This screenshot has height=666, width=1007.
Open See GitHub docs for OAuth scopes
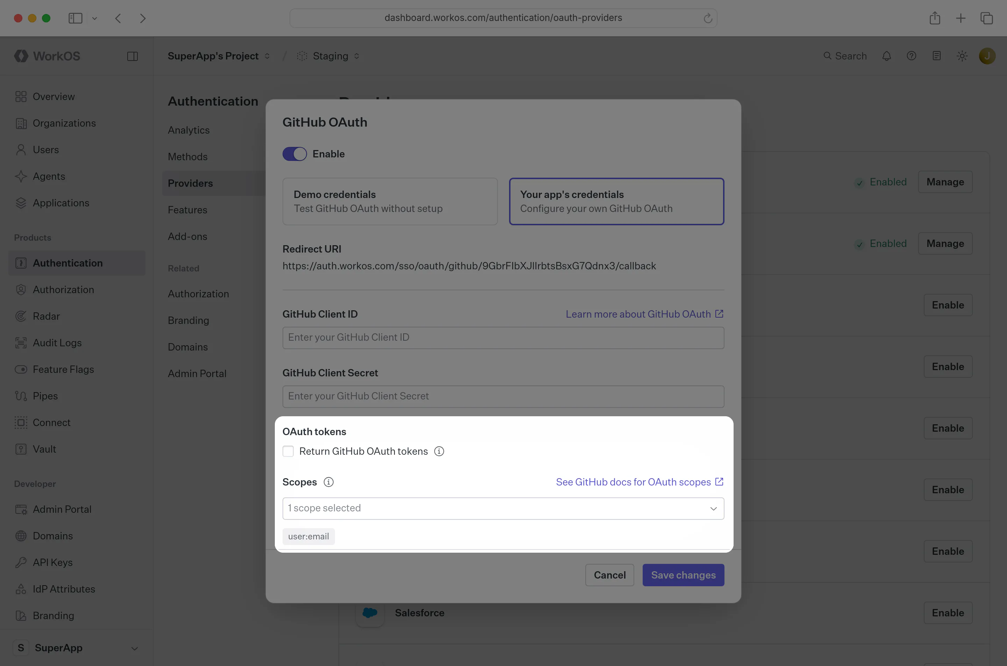click(x=640, y=482)
